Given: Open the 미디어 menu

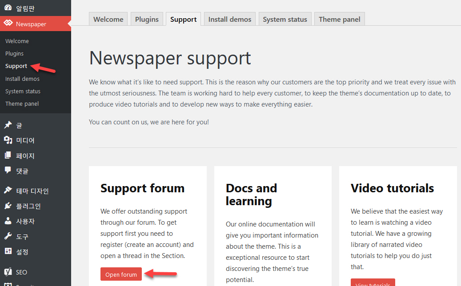Looking at the screenshot, I should 25,140.
